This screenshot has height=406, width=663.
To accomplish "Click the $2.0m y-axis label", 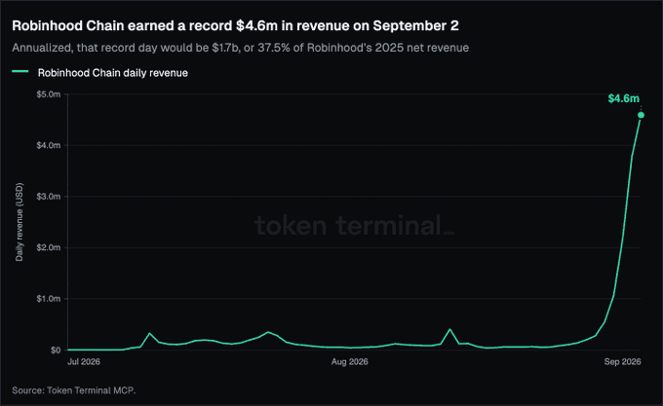I will point(48,247).
